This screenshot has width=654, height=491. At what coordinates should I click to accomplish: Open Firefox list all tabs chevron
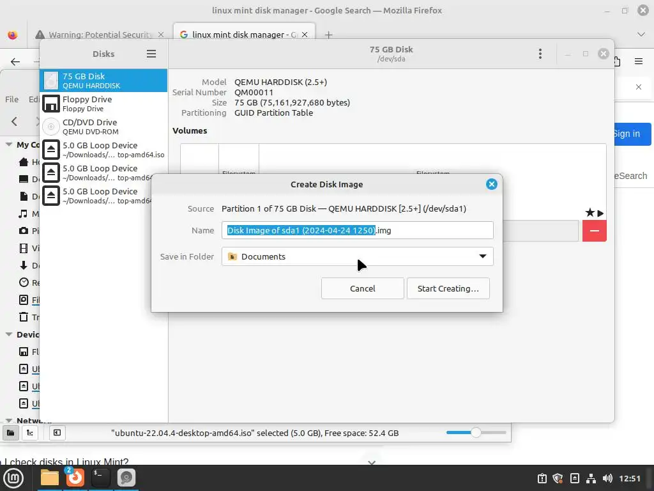[641, 35]
